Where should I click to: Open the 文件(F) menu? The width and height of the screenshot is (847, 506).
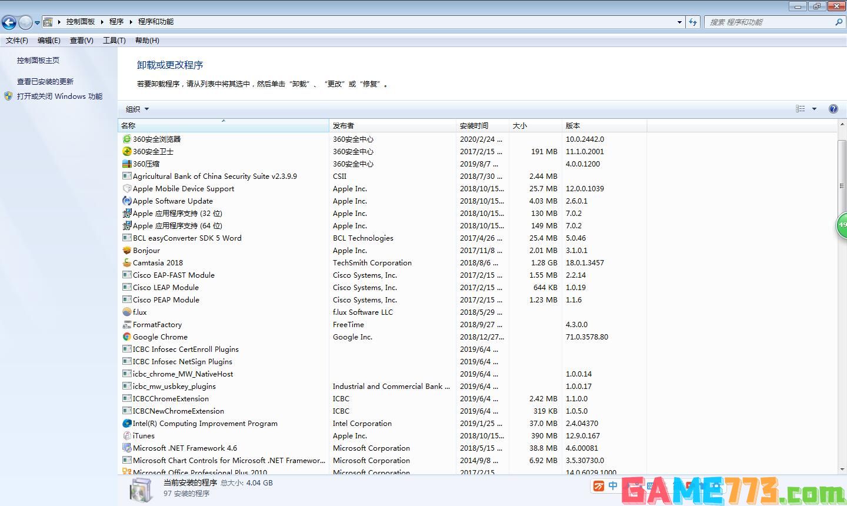[x=17, y=41]
